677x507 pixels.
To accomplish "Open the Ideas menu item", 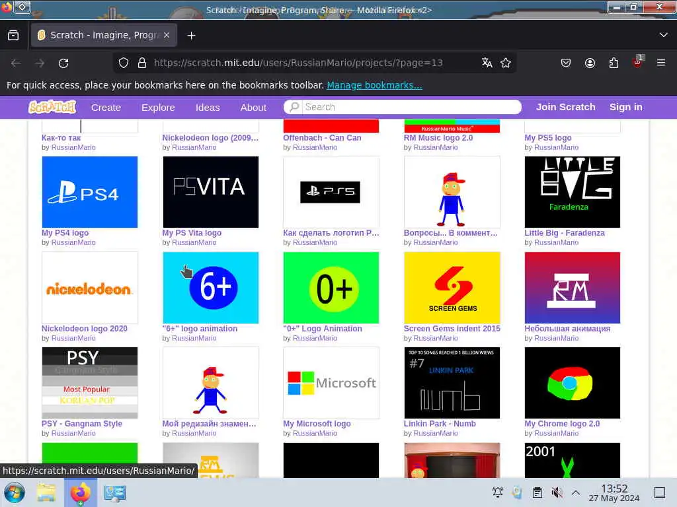I will tap(208, 108).
